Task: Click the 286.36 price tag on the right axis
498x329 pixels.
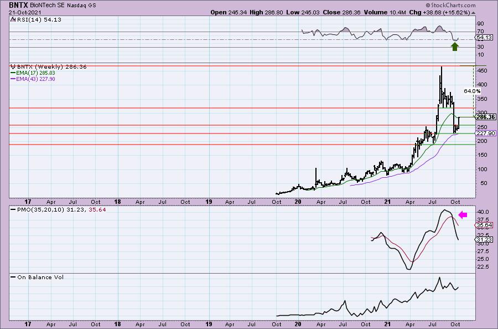Action: tap(486, 117)
